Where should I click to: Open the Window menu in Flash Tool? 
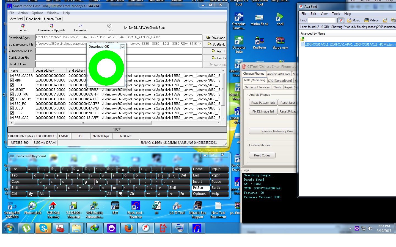[53, 13]
